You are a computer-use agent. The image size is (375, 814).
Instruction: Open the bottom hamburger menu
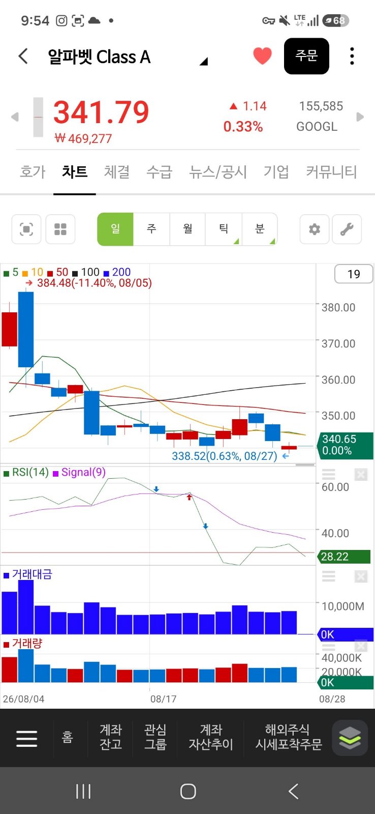(26, 738)
